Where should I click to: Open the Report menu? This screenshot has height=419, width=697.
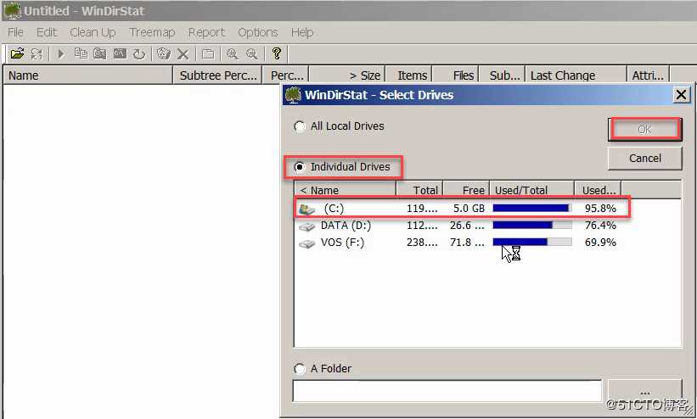click(206, 32)
